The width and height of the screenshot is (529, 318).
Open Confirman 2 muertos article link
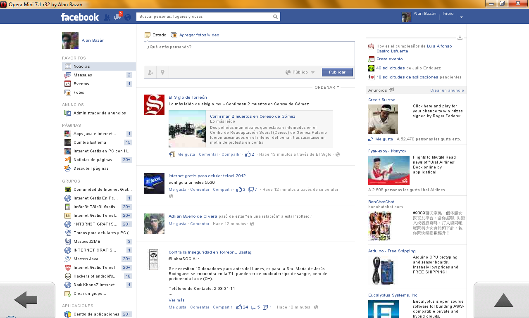(x=253, y=116)
